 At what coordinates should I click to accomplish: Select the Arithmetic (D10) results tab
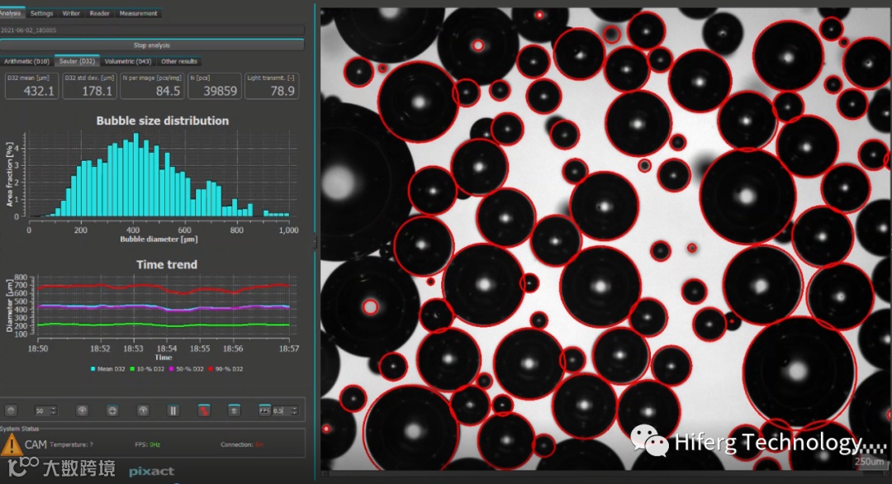(26, 61)
